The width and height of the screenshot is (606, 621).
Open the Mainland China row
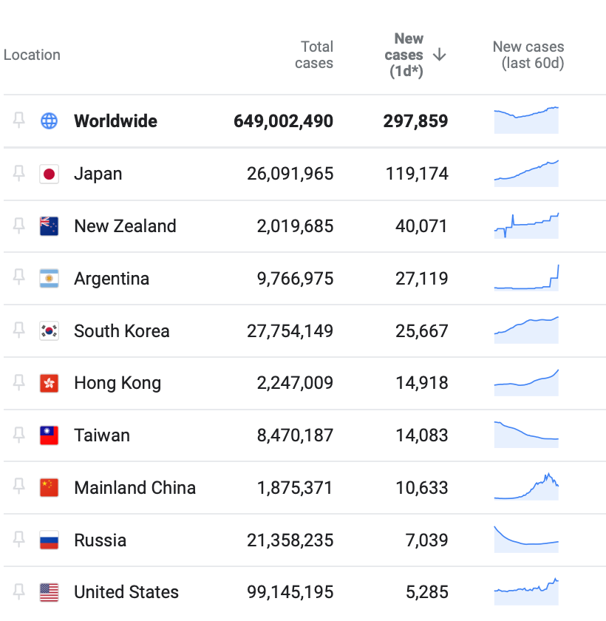(x=135, y=488)
